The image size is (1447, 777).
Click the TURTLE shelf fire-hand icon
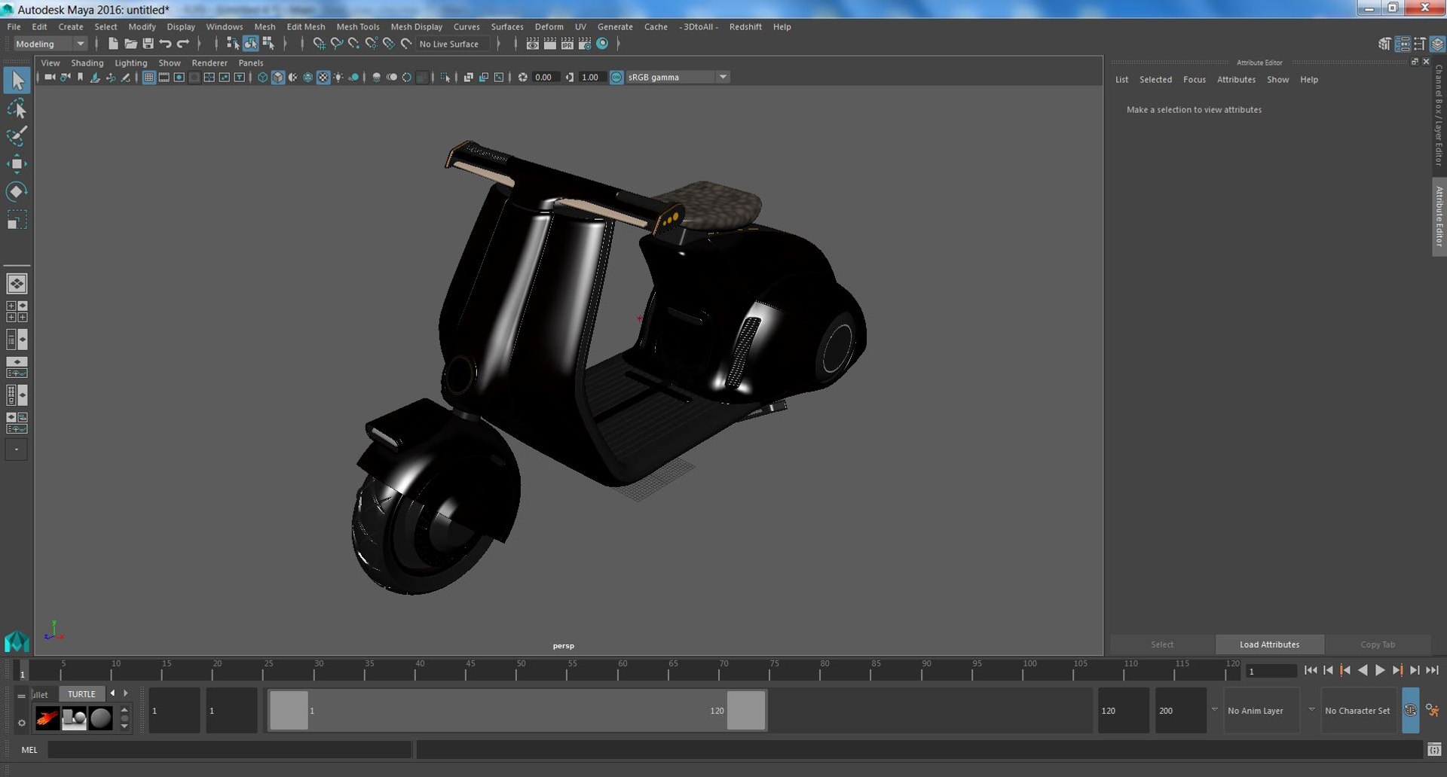pos(47,718)
